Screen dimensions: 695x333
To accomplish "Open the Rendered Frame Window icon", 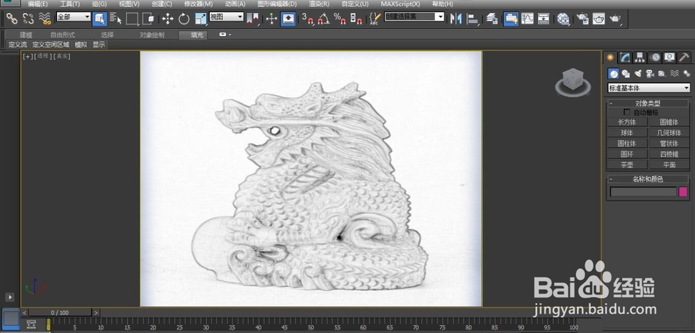I will [x=599, y=19].
